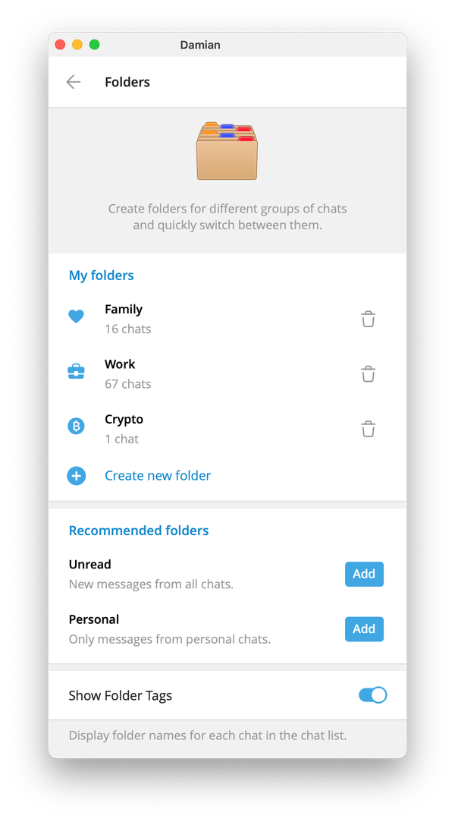
Task: Add the Unread recommended folder
Action: [x=364, y=574]
